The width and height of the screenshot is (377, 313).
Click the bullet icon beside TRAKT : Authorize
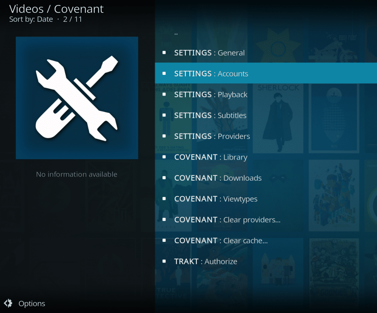[x=164, y=261]
